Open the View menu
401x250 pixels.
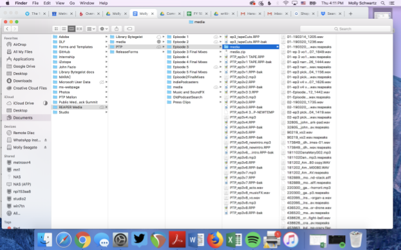click(60, 3)
